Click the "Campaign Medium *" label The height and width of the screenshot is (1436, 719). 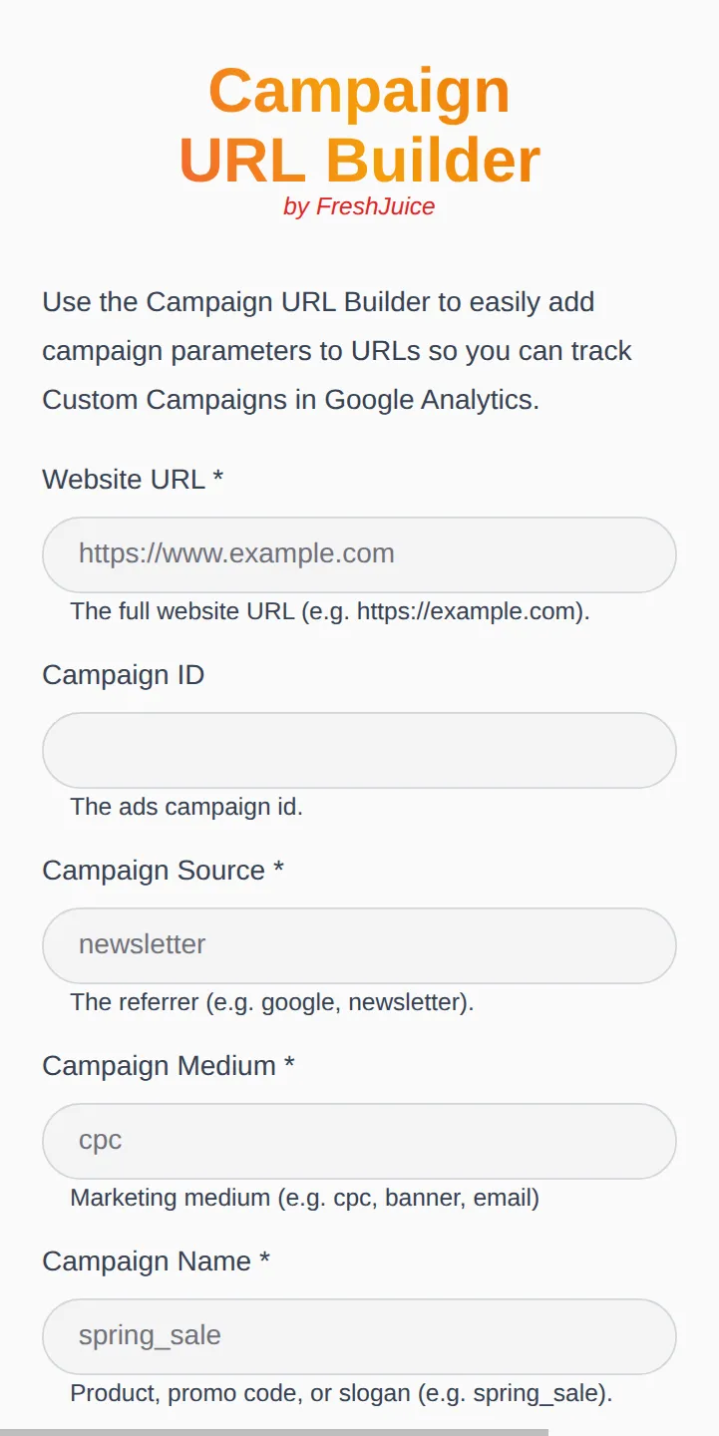tap(169, 1066)
